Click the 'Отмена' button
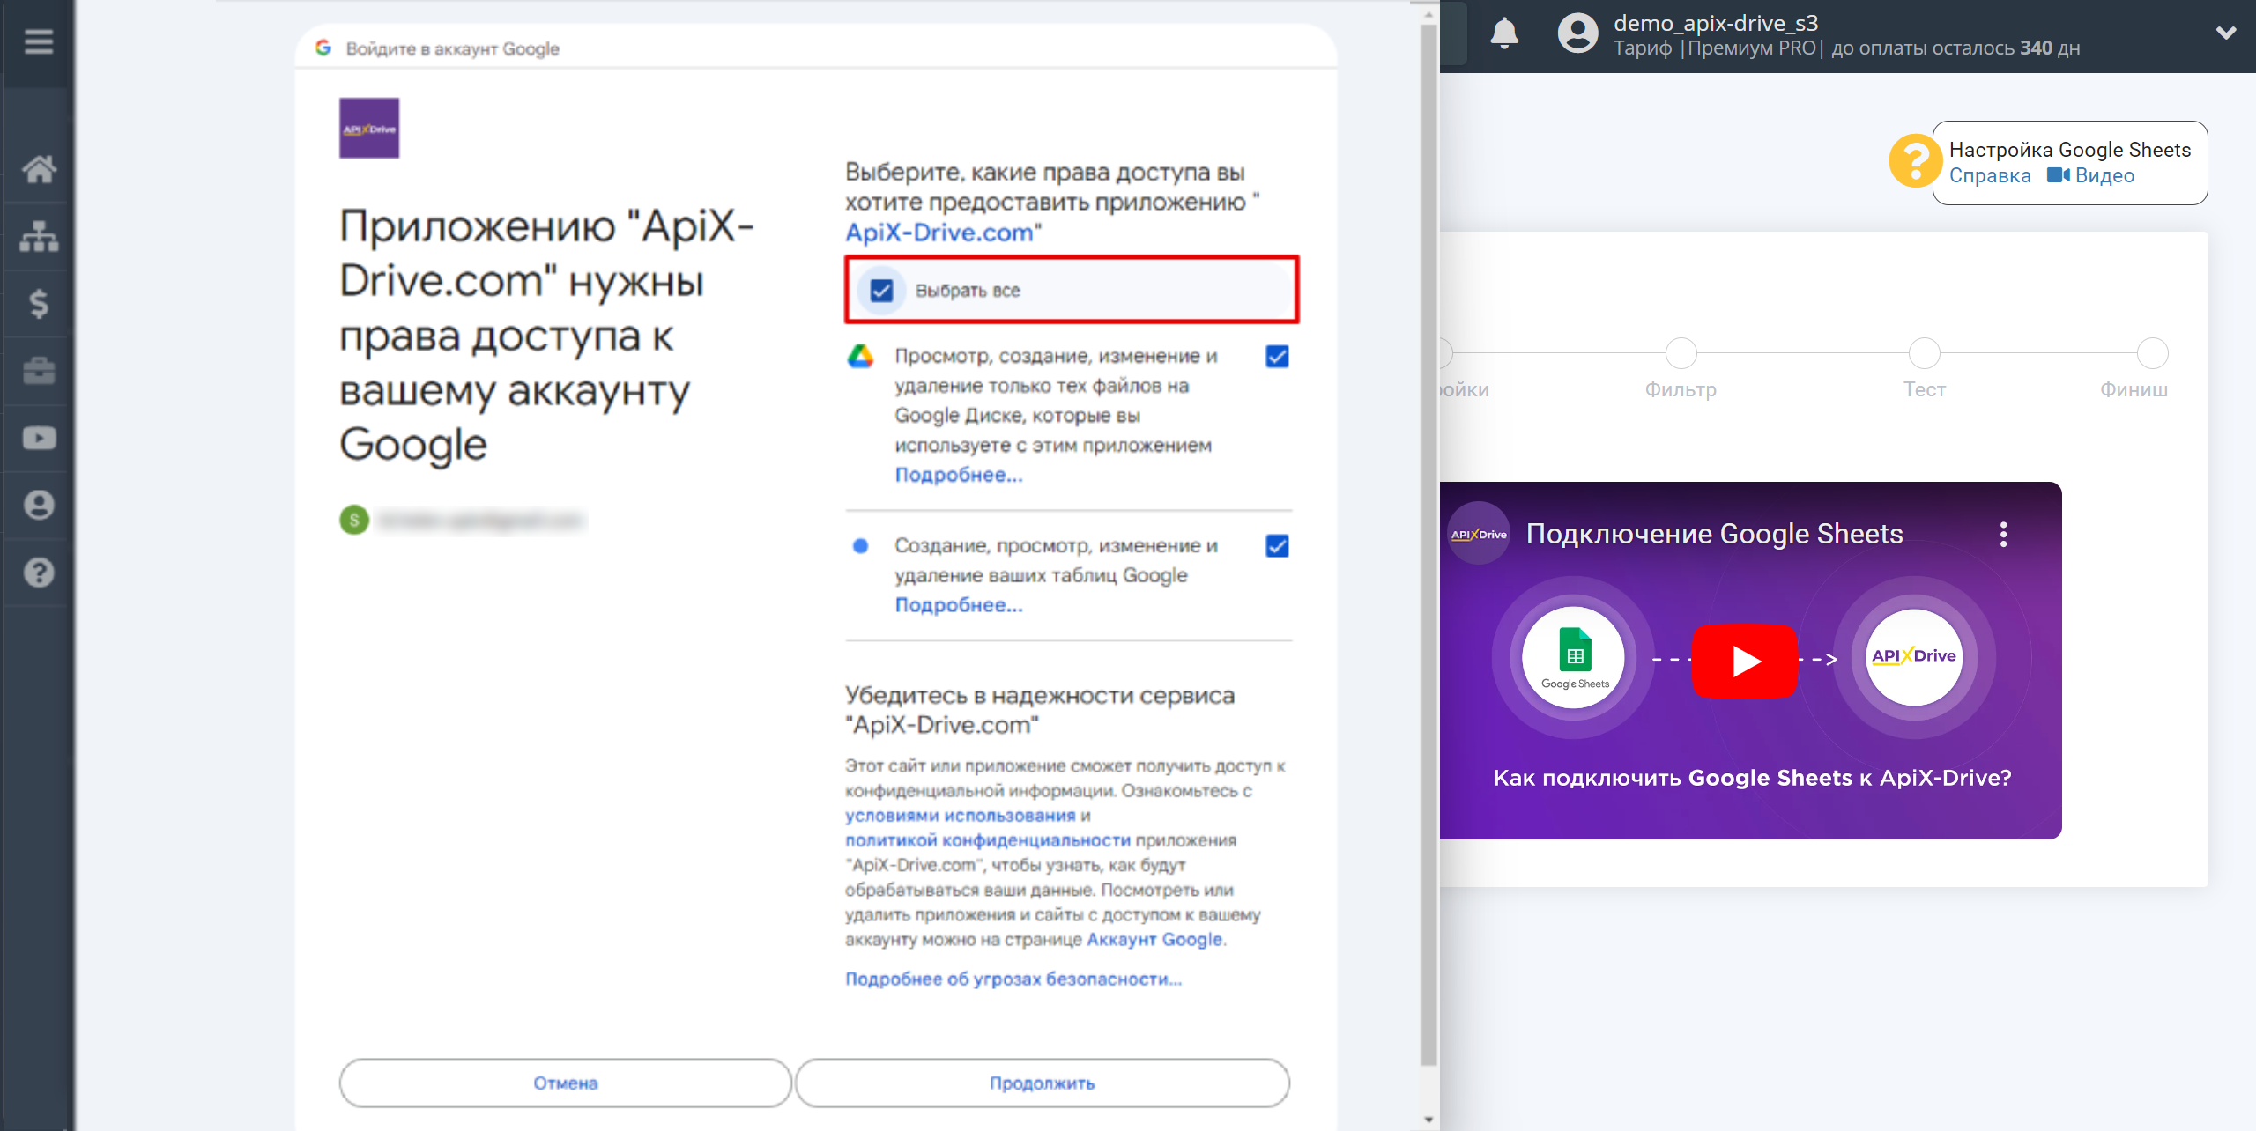 pos(566,1083)
